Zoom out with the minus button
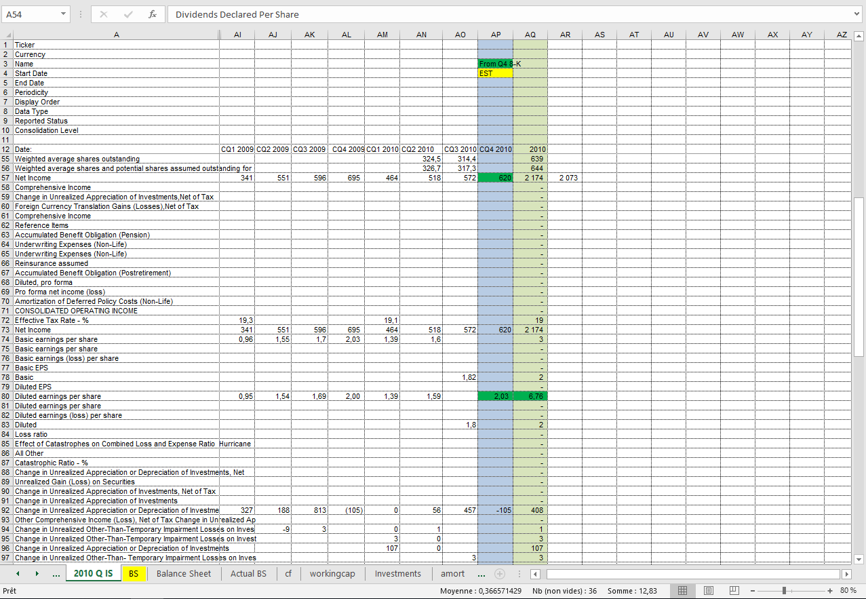This screenshot has width=866, height=599. click(752, 591)
